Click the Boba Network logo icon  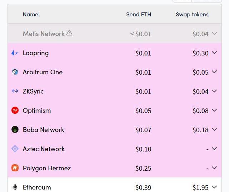pos(15,129)
